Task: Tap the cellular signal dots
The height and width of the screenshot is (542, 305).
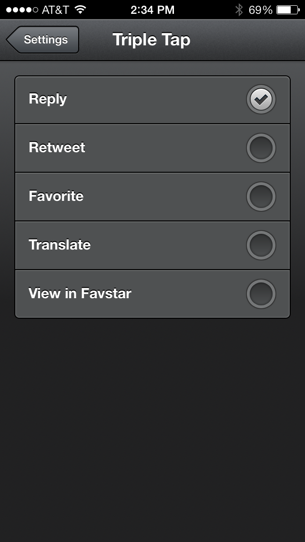Action: click(x=22, y=10)
